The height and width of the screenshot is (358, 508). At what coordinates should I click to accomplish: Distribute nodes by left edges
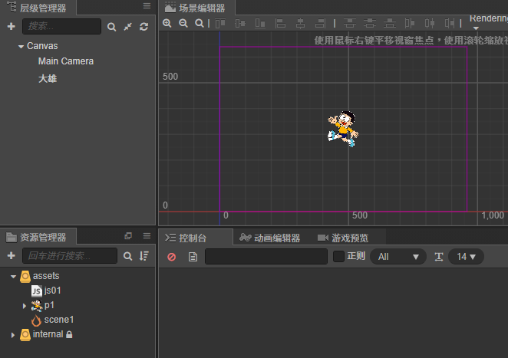pos(410,23)
